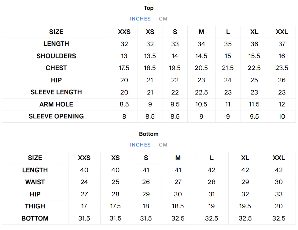Click the SLEEVE OPENING row label
The image size is (298, 230).
(56, 116)
